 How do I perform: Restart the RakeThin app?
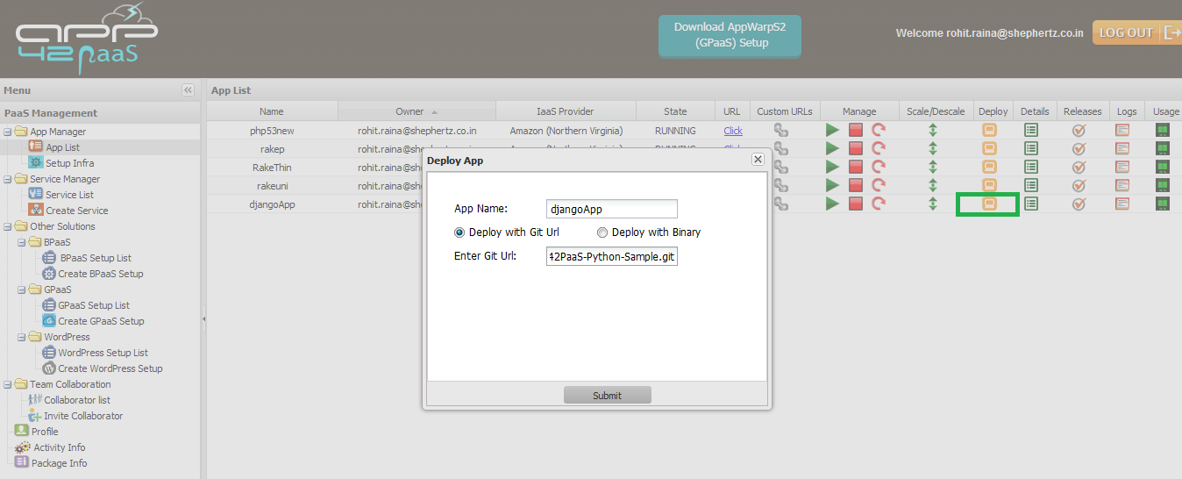pyautogui.click(x=879, y=167)
